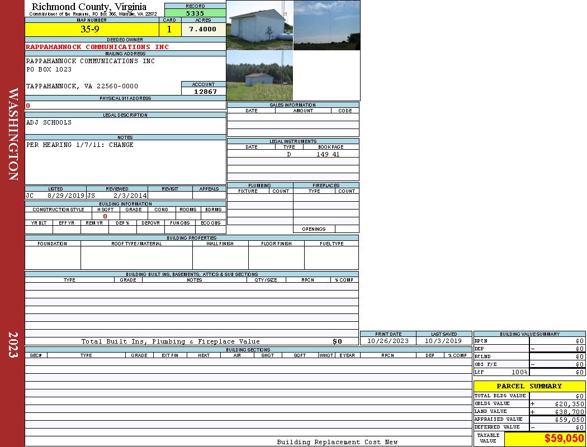Click the legal description ADJ SCHOOLS
The width and height of the screenshot is (587, 447).
(49, 122)
